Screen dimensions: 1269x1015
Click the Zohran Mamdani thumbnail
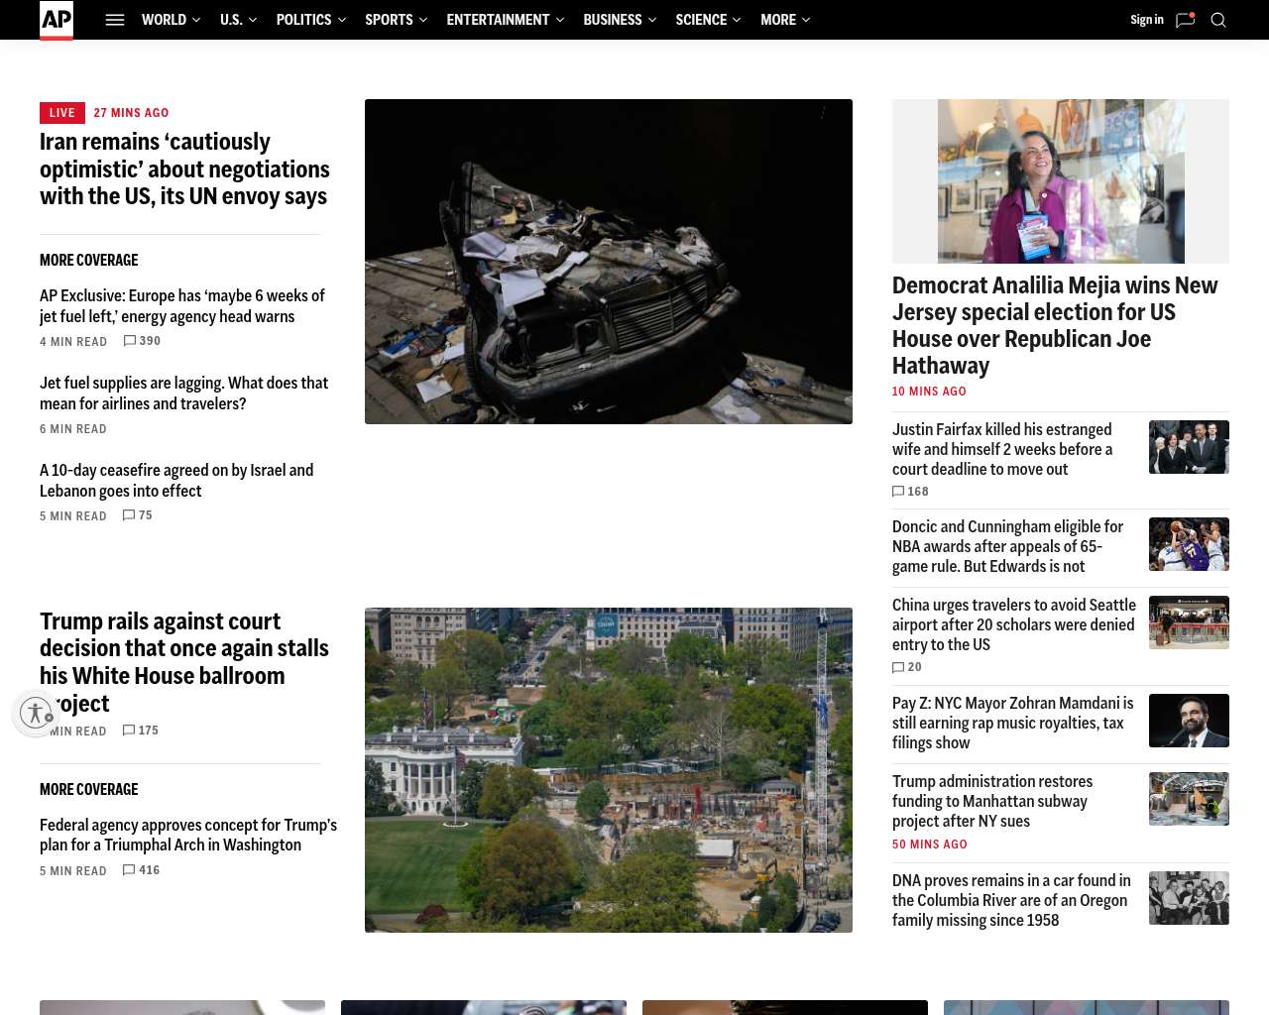click(x=1189, y=721)
